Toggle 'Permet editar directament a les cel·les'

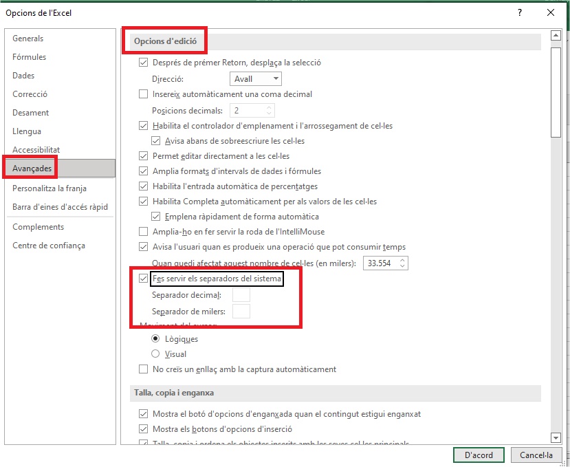(x=143, y=156)
